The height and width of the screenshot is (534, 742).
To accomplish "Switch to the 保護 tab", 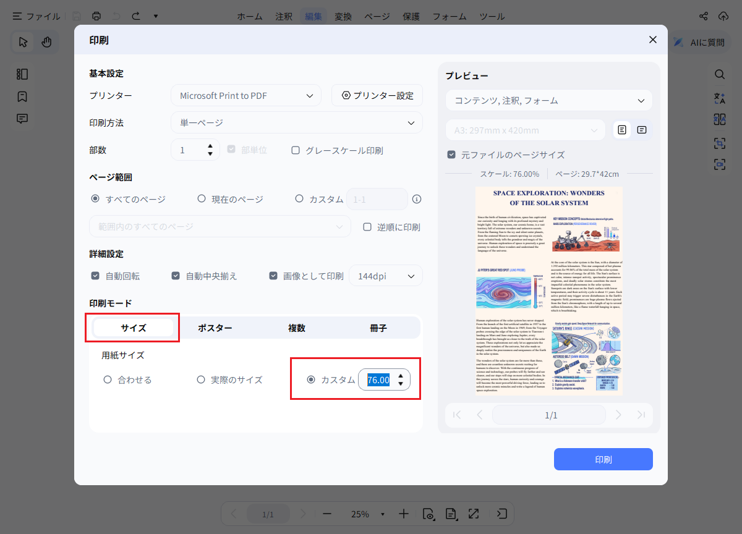I will tap(411, 16).
